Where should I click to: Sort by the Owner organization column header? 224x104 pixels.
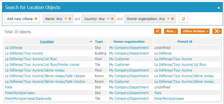[129, 42]
